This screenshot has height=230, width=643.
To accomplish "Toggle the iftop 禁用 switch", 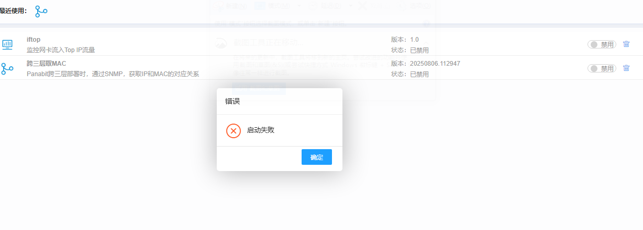I will 602,45.
